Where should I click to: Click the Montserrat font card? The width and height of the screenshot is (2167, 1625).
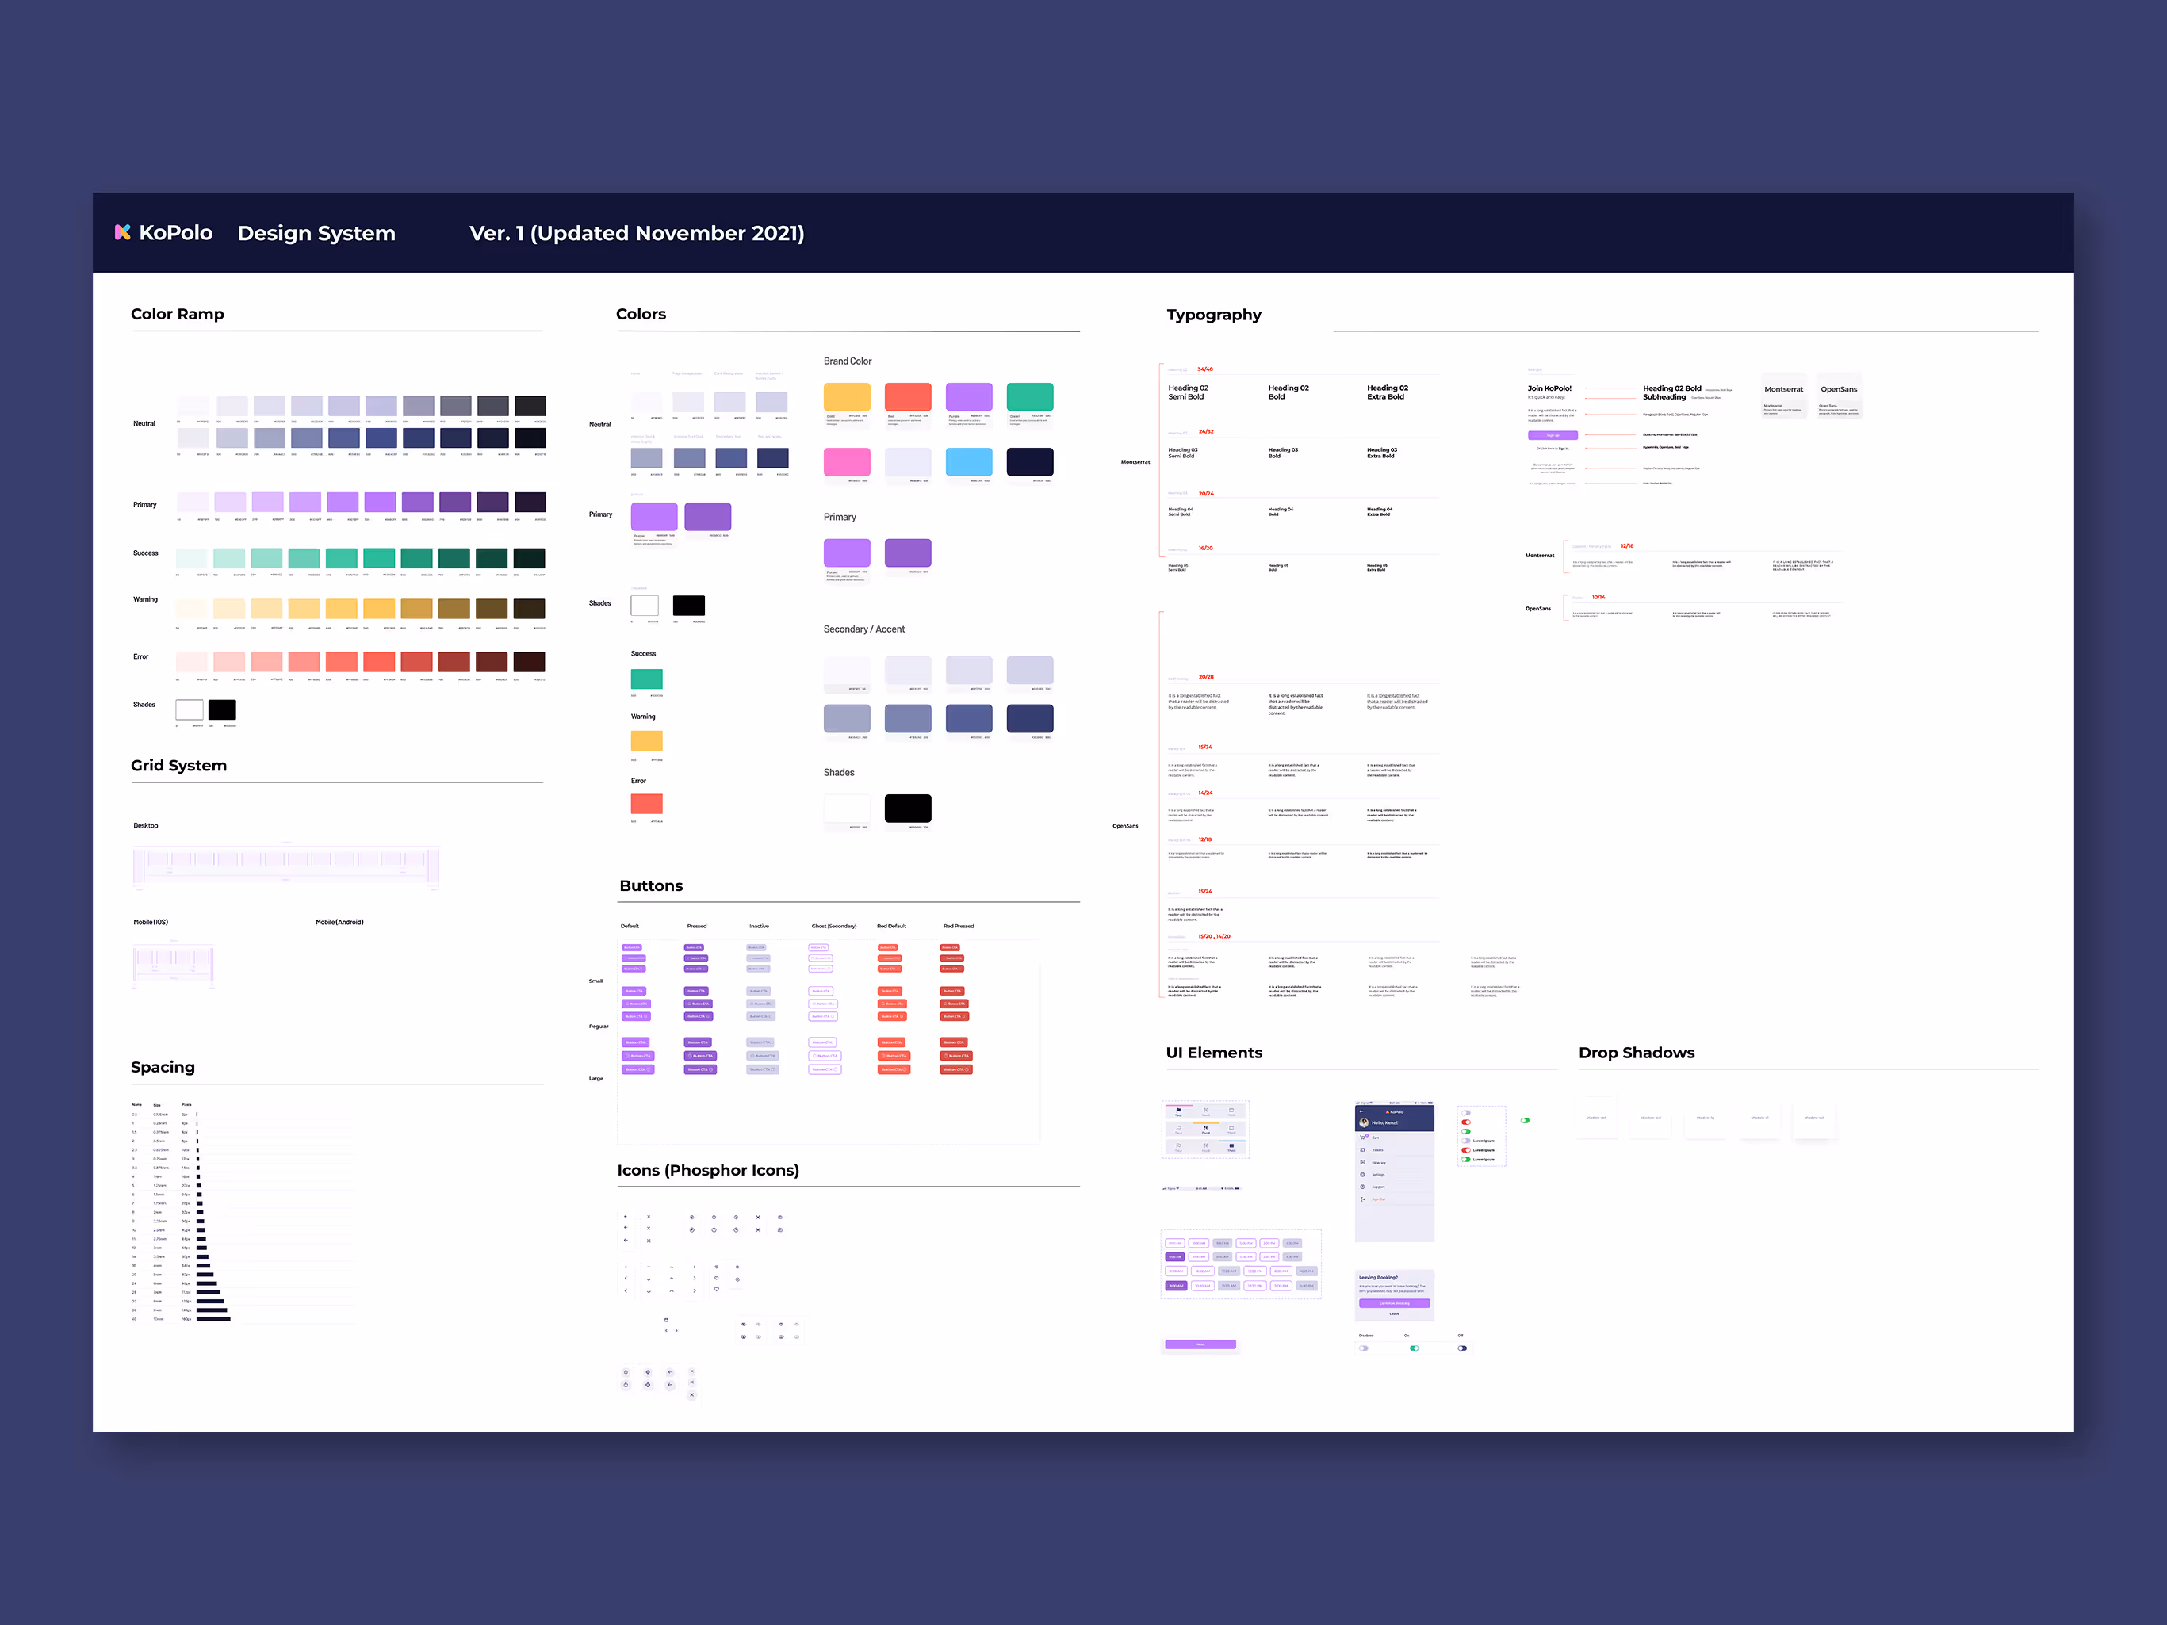tap(1783, 396)
